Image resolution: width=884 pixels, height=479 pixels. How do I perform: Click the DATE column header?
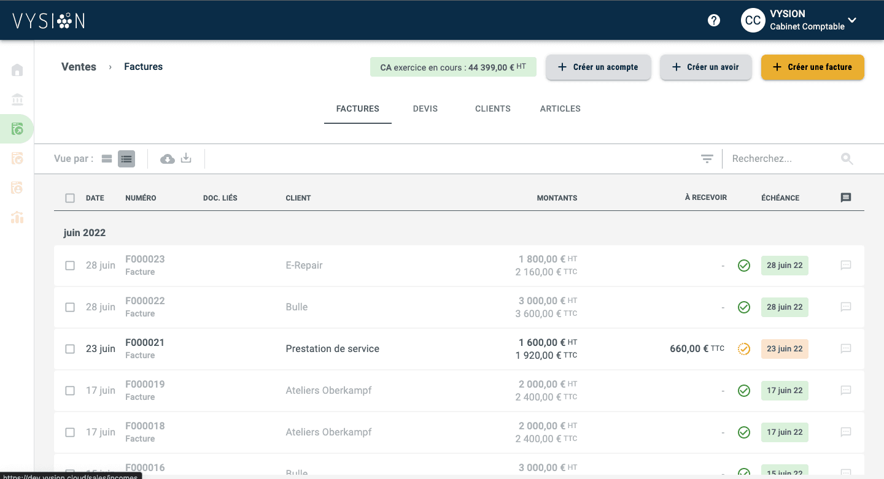pyautogui.click(x=95, y=198)
